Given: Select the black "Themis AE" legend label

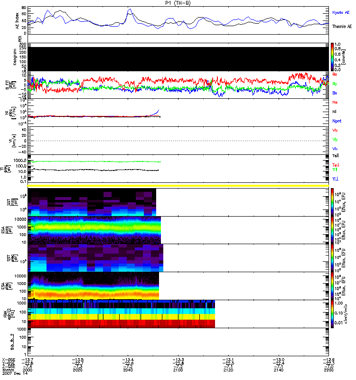Looking at the screenshot, I should 342,27.
